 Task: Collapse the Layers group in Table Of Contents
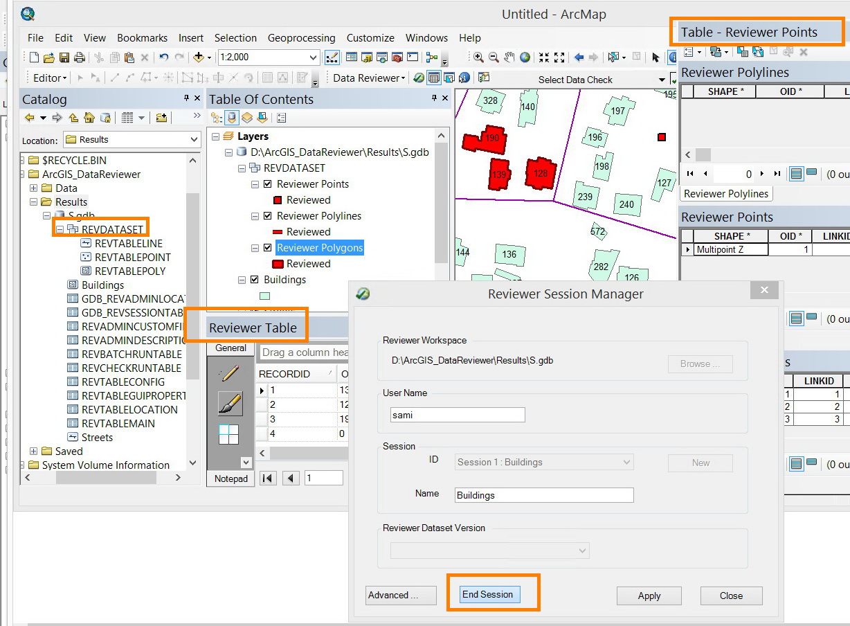216,136
